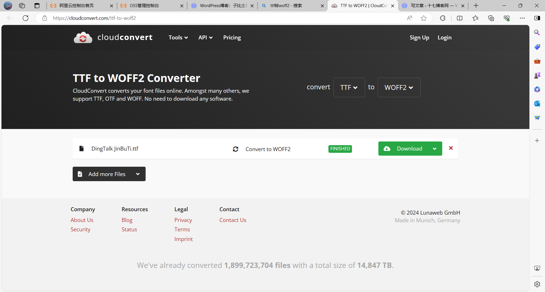Screen dimensions: 545x292
Task: Open the Edge sidebar settings gear
Action: (537, 284)
